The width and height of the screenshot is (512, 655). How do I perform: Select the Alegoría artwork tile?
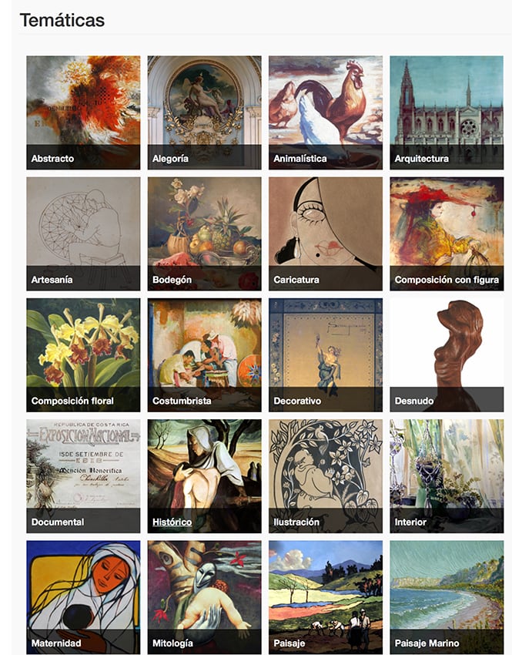(205, 113)
